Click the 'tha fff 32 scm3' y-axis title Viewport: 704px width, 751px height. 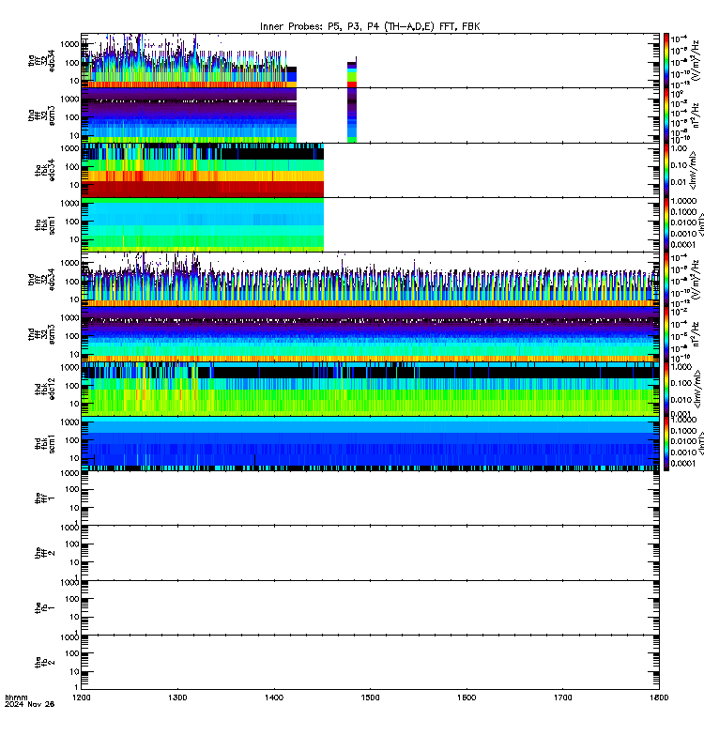point(41,115)
